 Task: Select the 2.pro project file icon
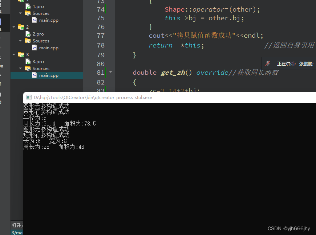coord(28,34)
